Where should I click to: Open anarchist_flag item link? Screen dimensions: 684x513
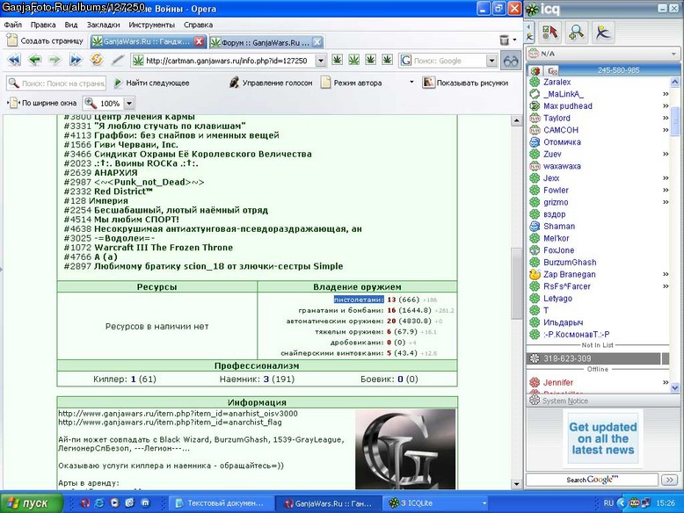[171, 422]
